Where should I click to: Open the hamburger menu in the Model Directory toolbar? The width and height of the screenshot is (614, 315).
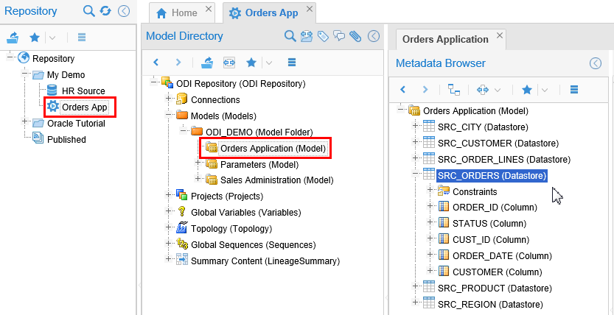292,62
